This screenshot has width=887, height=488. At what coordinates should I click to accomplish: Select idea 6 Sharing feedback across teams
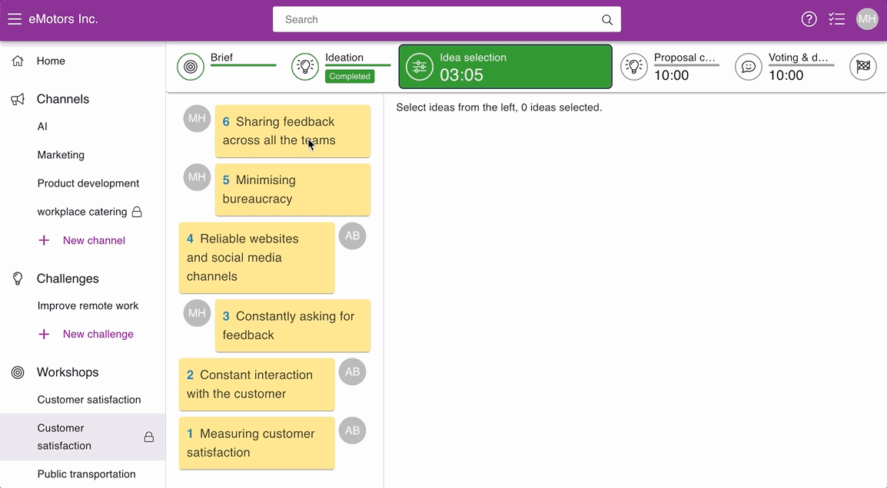(292, 131)
